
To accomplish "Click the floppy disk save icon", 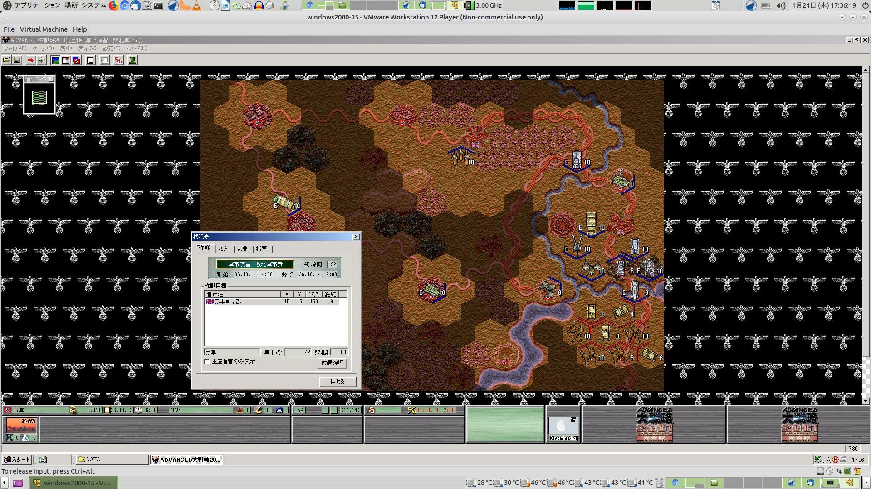I will pos(17,60).
